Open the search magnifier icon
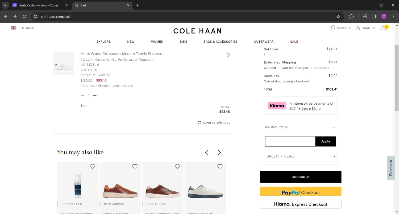The image size is (399, 214). click(x=332, y=28)
